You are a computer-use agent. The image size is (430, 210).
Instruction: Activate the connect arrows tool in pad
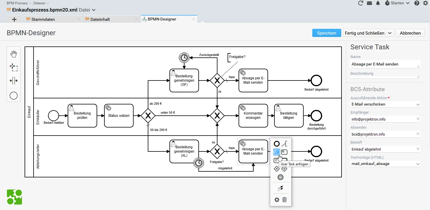click(280, 188)
